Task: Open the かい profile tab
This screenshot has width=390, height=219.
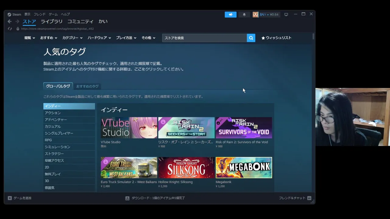Action: pos(103,22)
